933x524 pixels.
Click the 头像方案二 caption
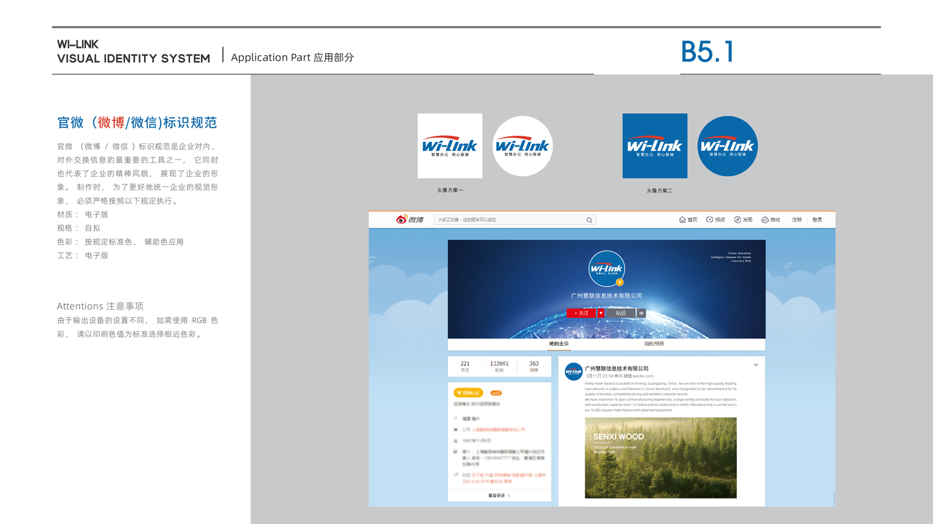point(659,190)
